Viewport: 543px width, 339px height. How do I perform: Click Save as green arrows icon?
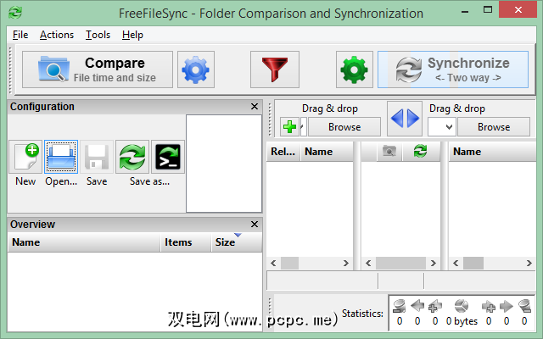tap(132, 157)
